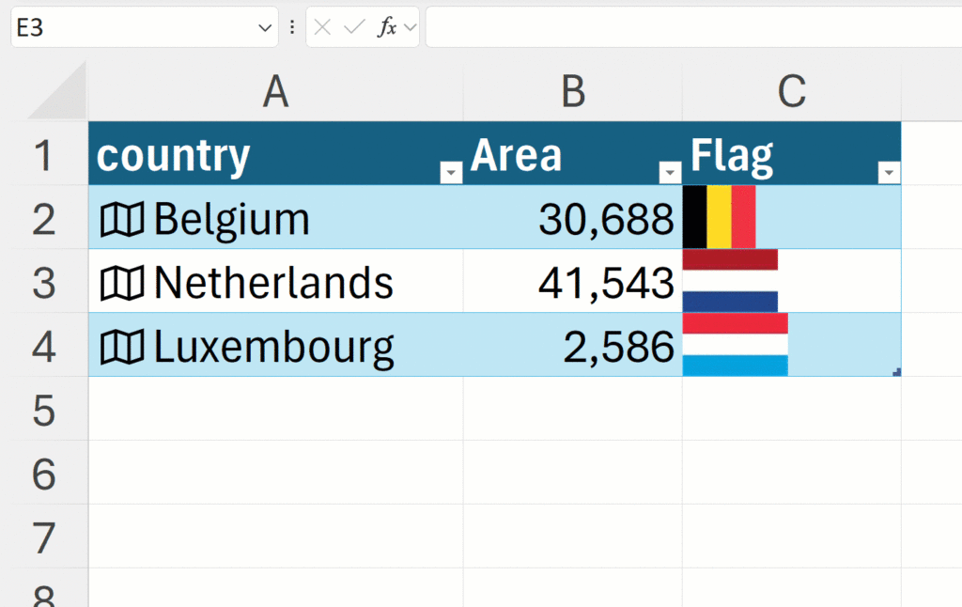Viewport: 962px width, 607px height.
Task: Select row 1 header
Action: click(44, 155)
